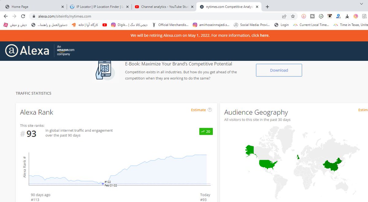
Task: Open the gray camera extension icon
Action: pyautogui.click(x=364, y=16)
